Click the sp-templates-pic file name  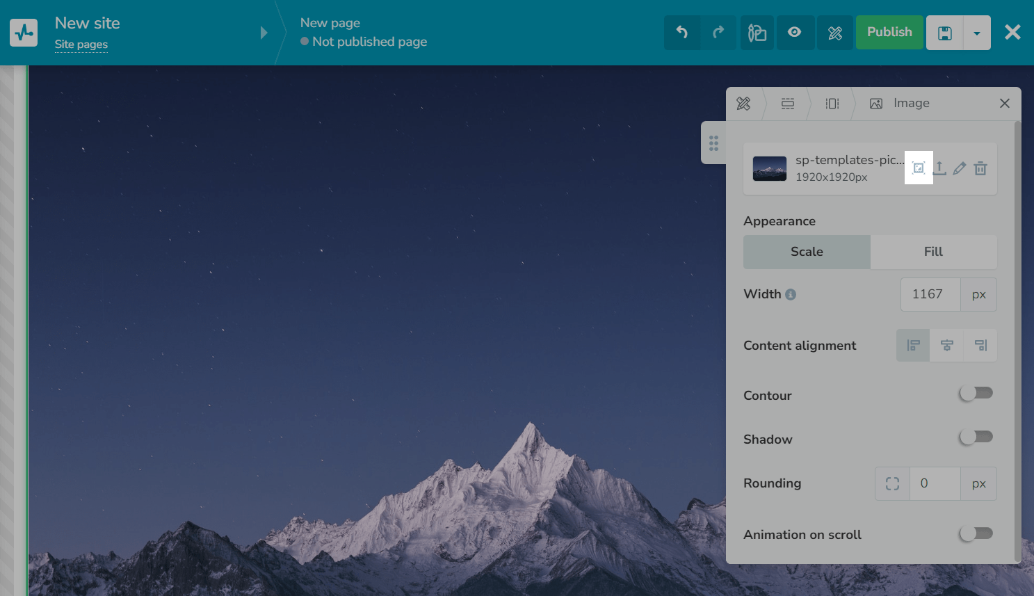(x=850, y=160)
